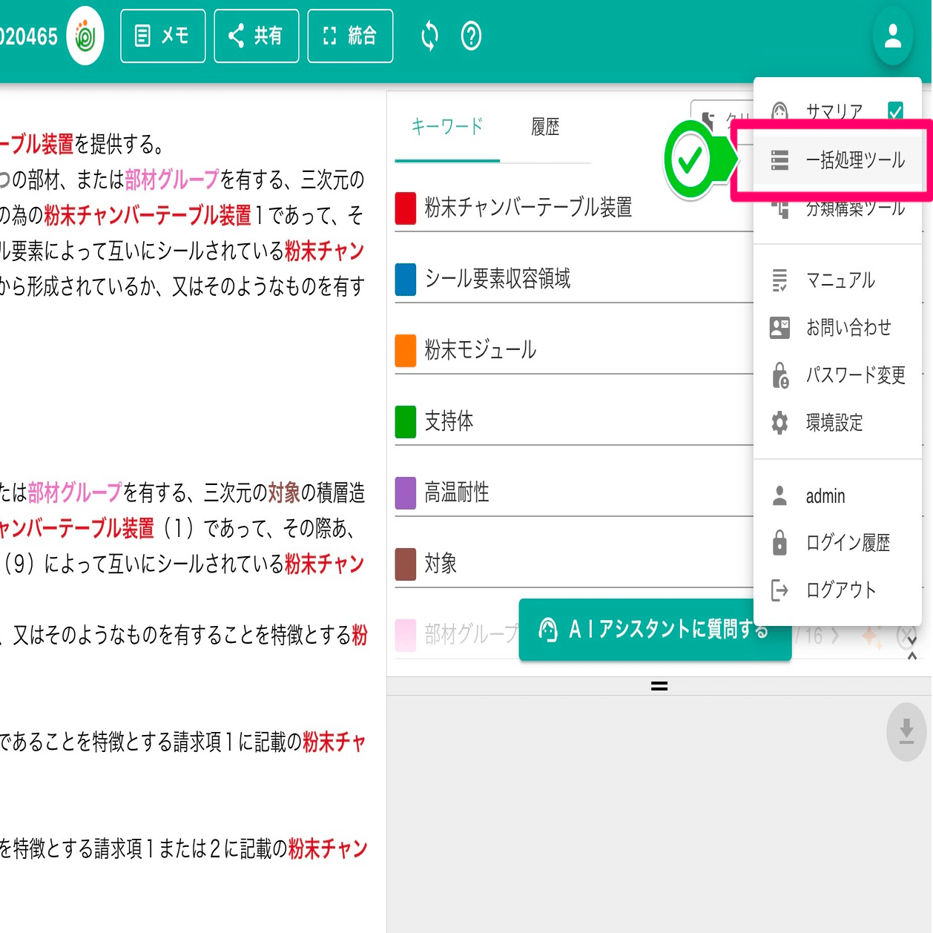
Task: Toggle the サマリア checkbox
Action: point(897,111)
